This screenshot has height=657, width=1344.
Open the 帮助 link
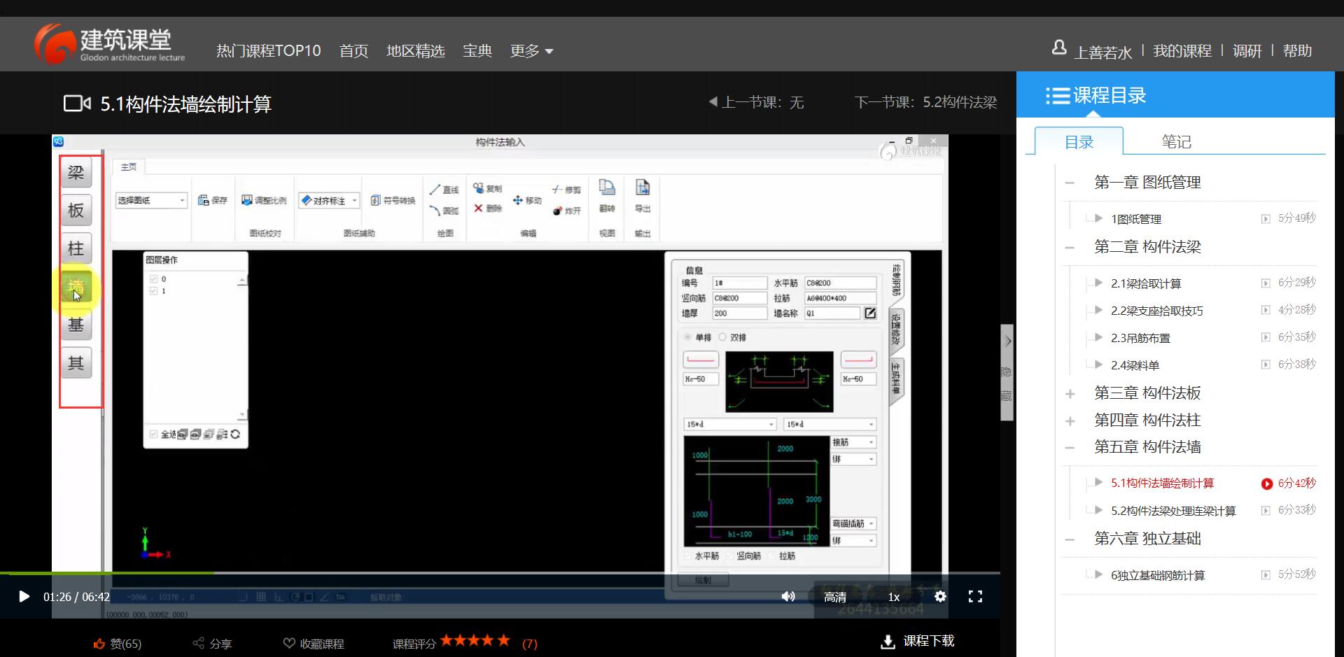pyautogui.click(x=1297, y=51)
